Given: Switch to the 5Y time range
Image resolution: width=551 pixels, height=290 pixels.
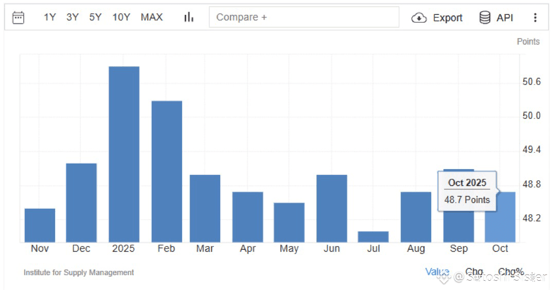Looking at the screenshot, I should click(x=95, y=17).
